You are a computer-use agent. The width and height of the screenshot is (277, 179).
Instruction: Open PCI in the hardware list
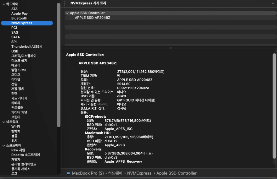[14, 28]
